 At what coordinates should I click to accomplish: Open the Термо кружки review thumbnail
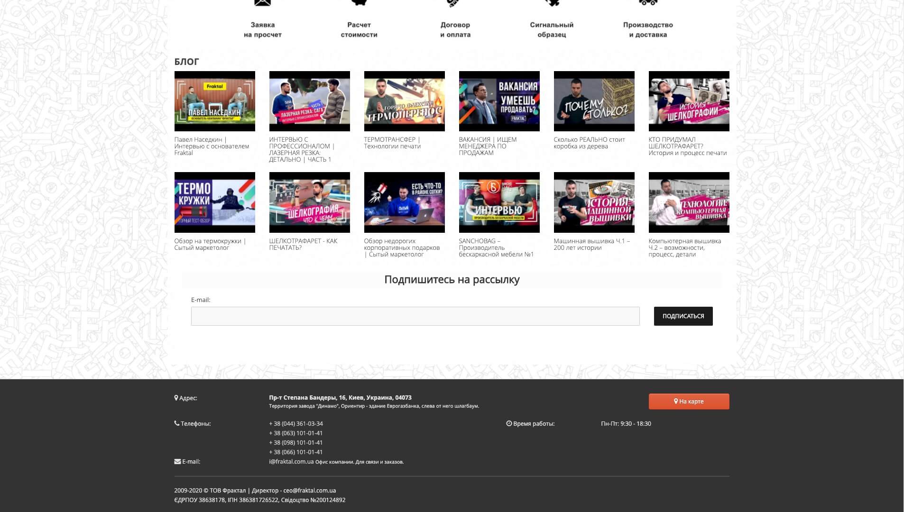coord(214,202)
